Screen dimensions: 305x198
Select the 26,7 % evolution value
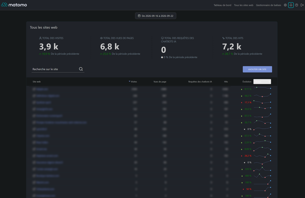click(x=248, y=122)
